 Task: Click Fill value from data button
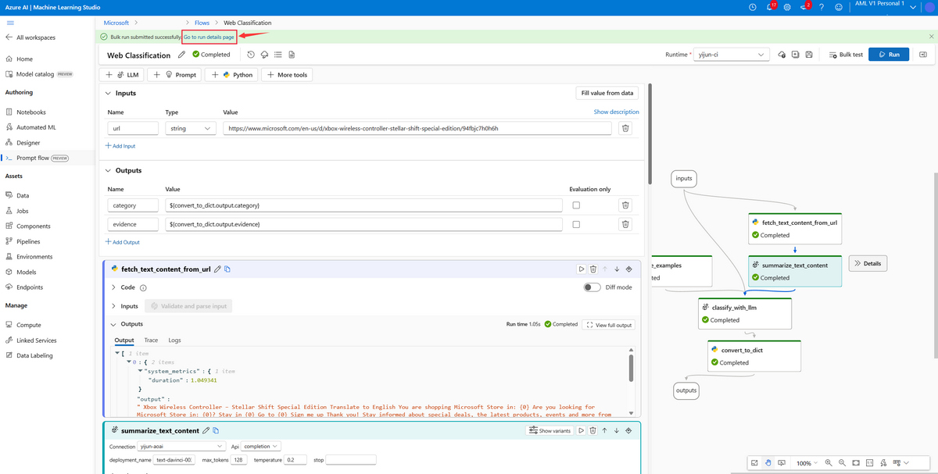(x=607, y=93)
